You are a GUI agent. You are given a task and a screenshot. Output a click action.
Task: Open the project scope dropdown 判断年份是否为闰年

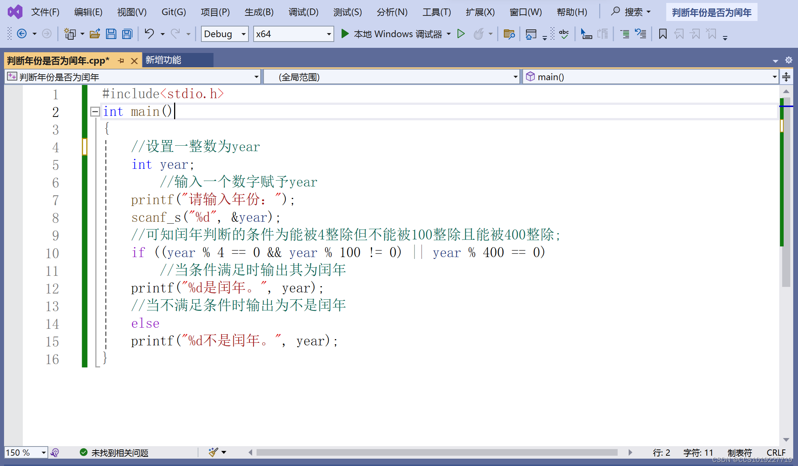point(133,77)
